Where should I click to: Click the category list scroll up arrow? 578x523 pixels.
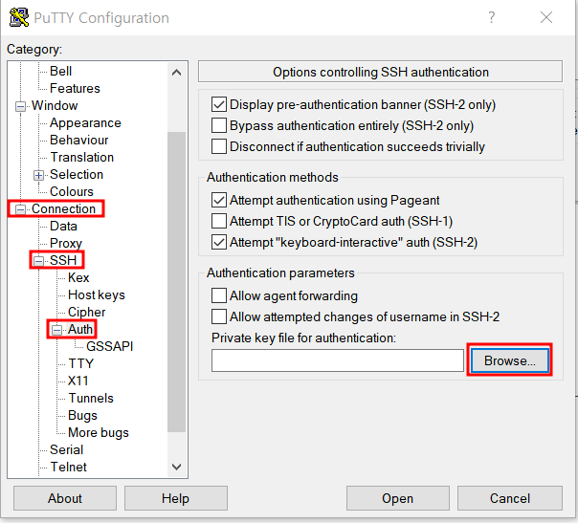coord(177,73)
